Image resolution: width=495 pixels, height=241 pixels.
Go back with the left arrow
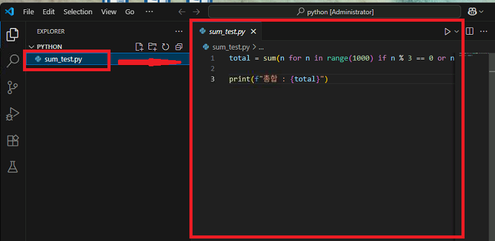pos(182,12)
